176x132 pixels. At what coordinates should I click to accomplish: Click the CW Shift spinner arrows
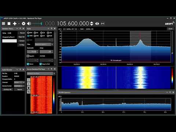(x=52, y=60)
